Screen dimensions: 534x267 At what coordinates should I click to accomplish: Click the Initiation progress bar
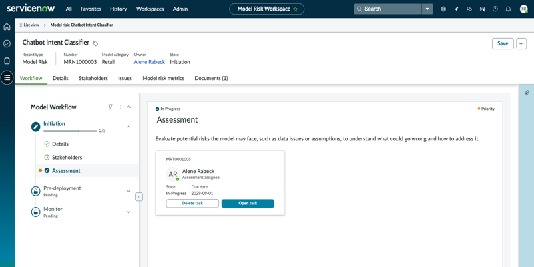pyautogui.click(x=70, y=131)
